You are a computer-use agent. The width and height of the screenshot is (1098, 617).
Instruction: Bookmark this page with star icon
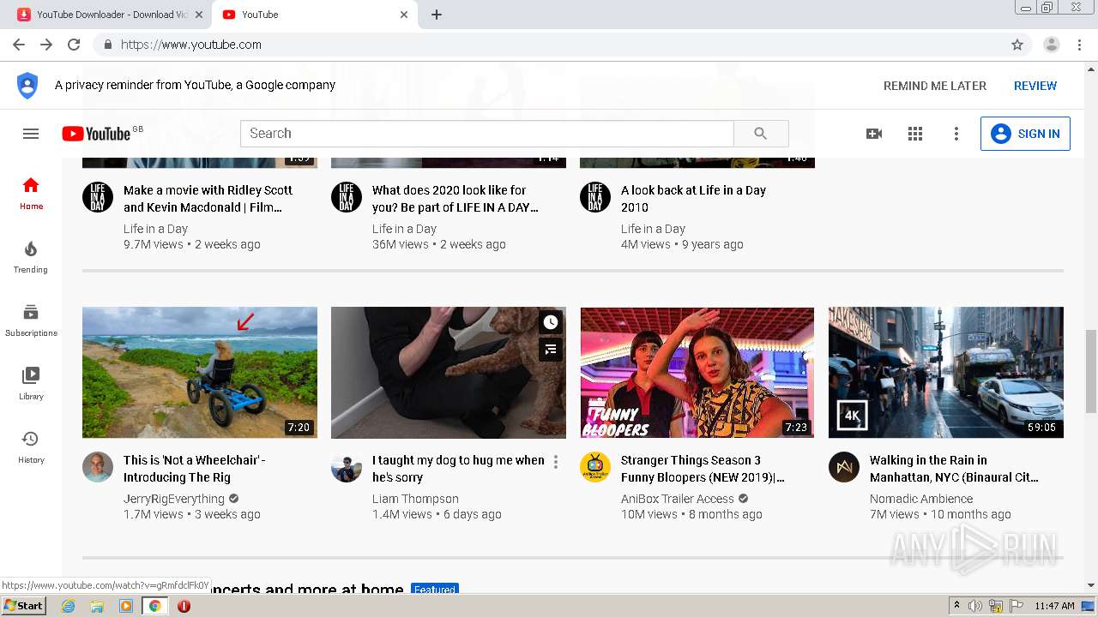[1017, 45]
